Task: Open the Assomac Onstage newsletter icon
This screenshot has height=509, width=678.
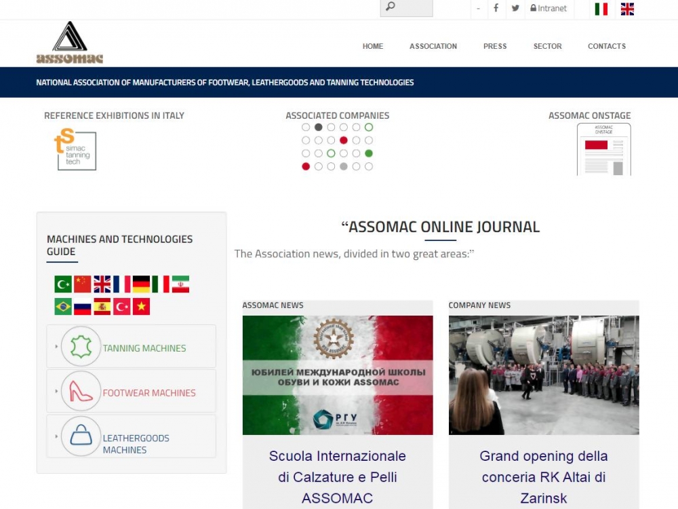Action: pos(603,149)
